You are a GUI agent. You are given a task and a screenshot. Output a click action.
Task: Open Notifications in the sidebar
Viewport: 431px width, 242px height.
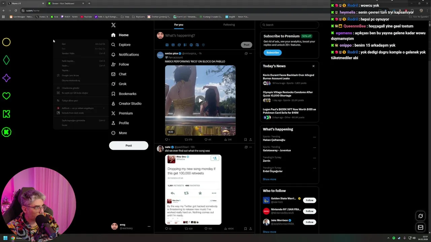(x=125, y=54)
